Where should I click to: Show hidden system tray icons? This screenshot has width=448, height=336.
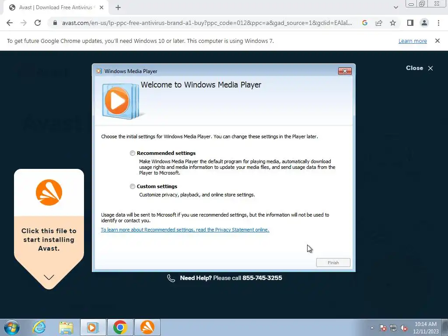(372, 328)
